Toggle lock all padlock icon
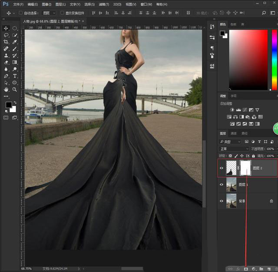The width and height of the screenshot is (278, 272). point(253,156)
